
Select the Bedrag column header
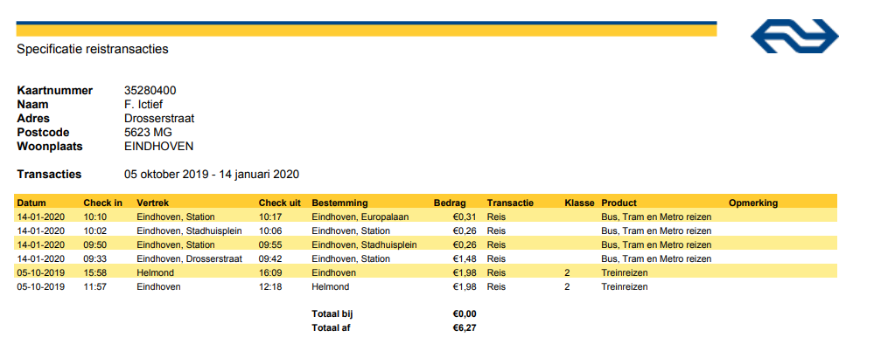450,203
